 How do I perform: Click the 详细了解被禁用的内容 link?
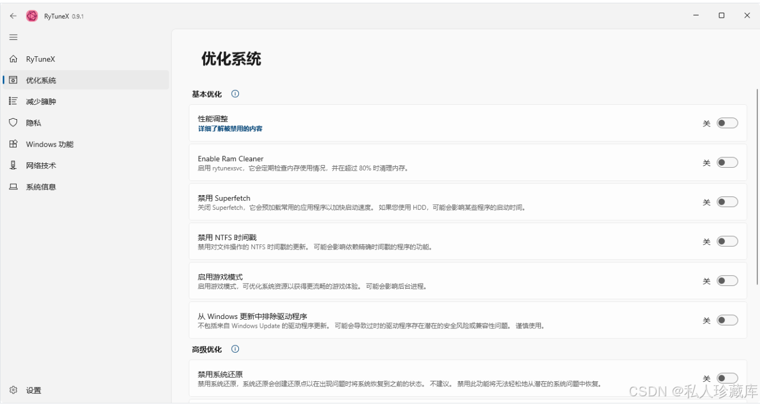[230, 129]
